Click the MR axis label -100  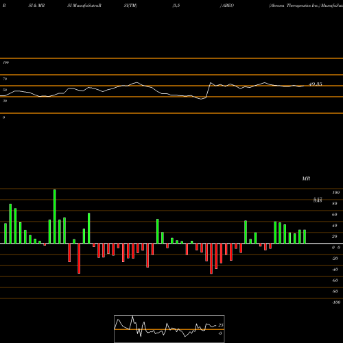(336, 303)
